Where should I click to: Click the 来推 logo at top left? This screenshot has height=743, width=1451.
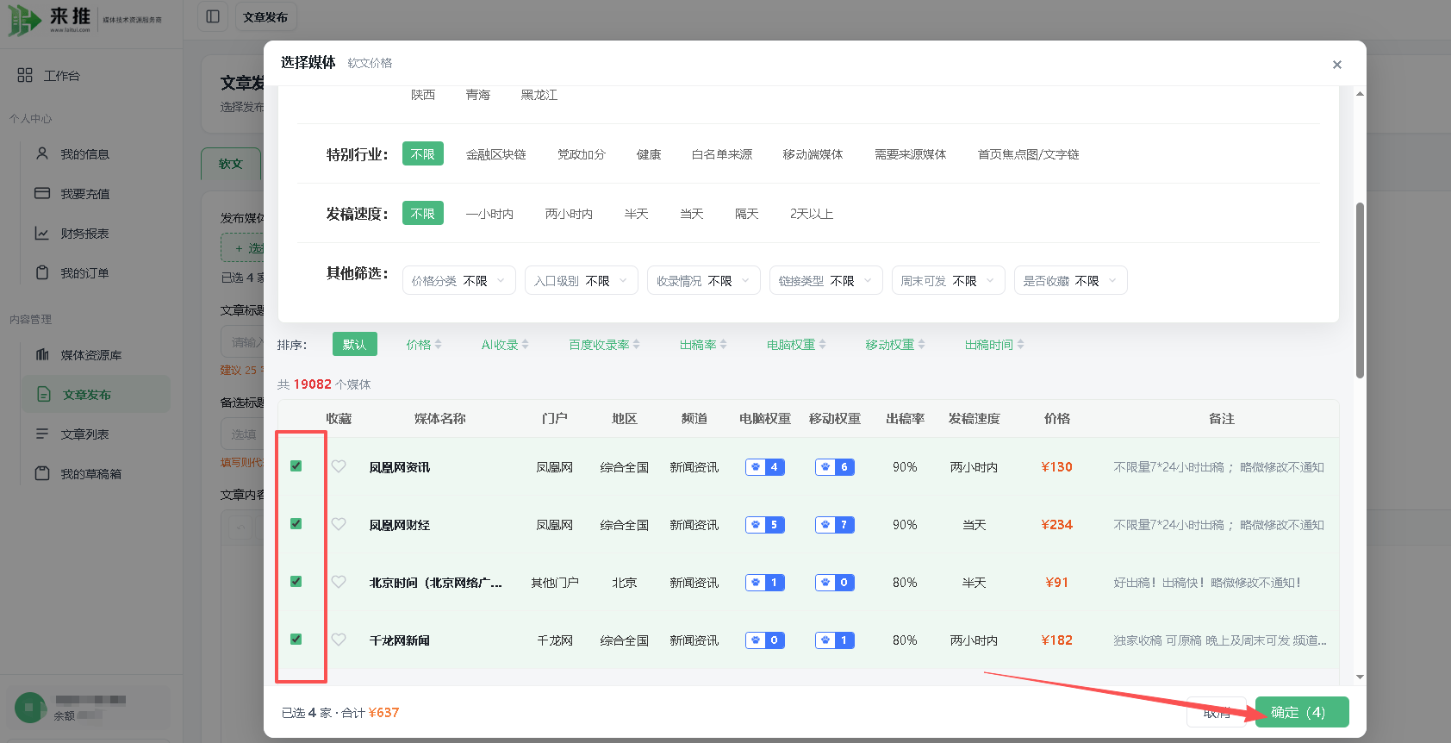(50, 19)
